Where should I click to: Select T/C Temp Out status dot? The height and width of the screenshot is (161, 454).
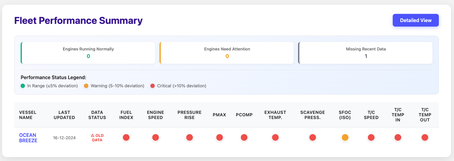pos(425,137)
